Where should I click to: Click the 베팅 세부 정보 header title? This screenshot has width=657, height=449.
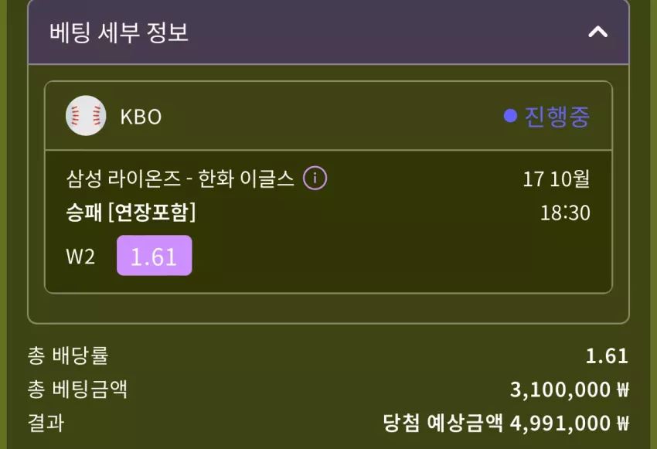(x=119, y=32)
